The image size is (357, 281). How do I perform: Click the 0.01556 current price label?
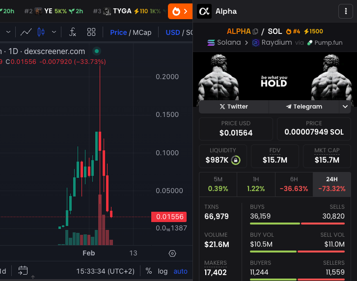pyautogui.click(x=169, y=217)
